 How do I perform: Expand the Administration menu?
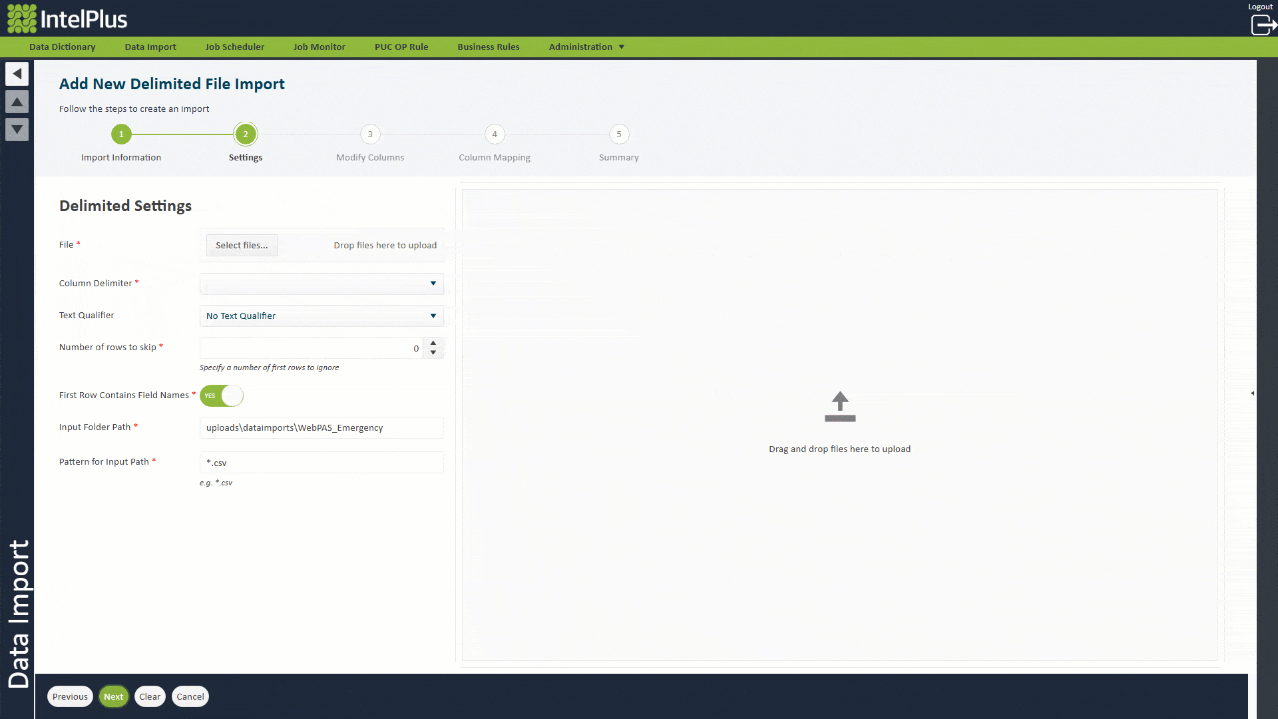coord(586,47)
